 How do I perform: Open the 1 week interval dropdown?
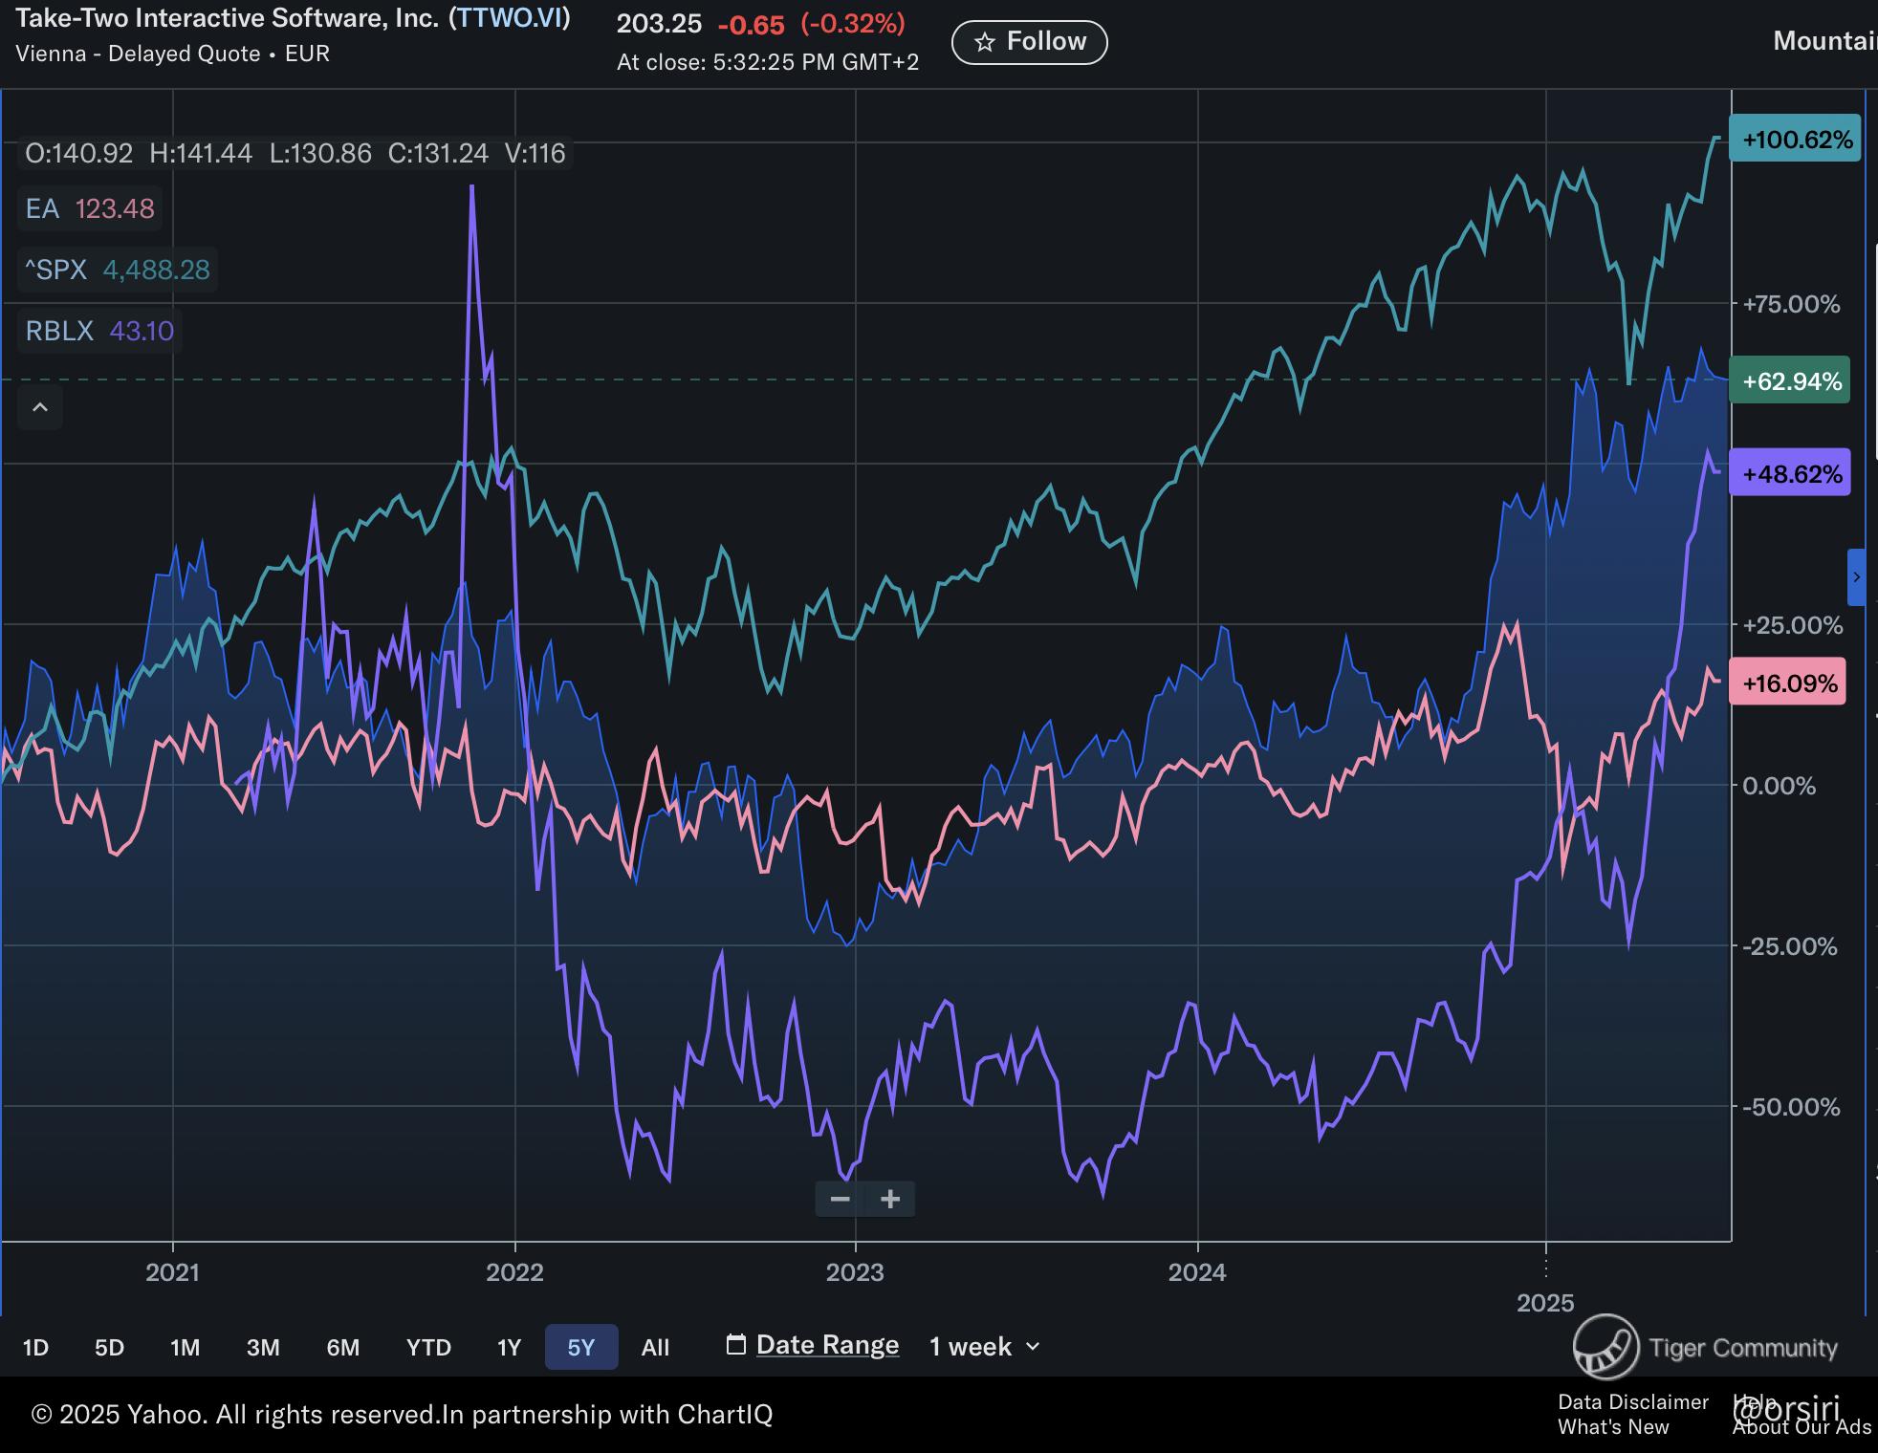984,1347
